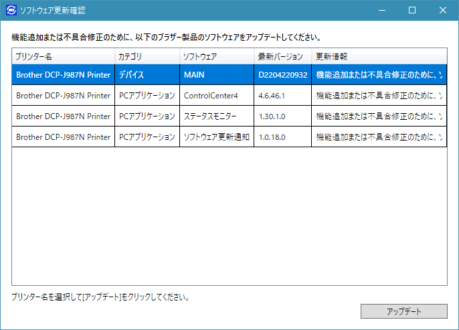Screen dimensions: 459x330
Task: Select the デバイス category cell
Action: (x=147, y=75)
